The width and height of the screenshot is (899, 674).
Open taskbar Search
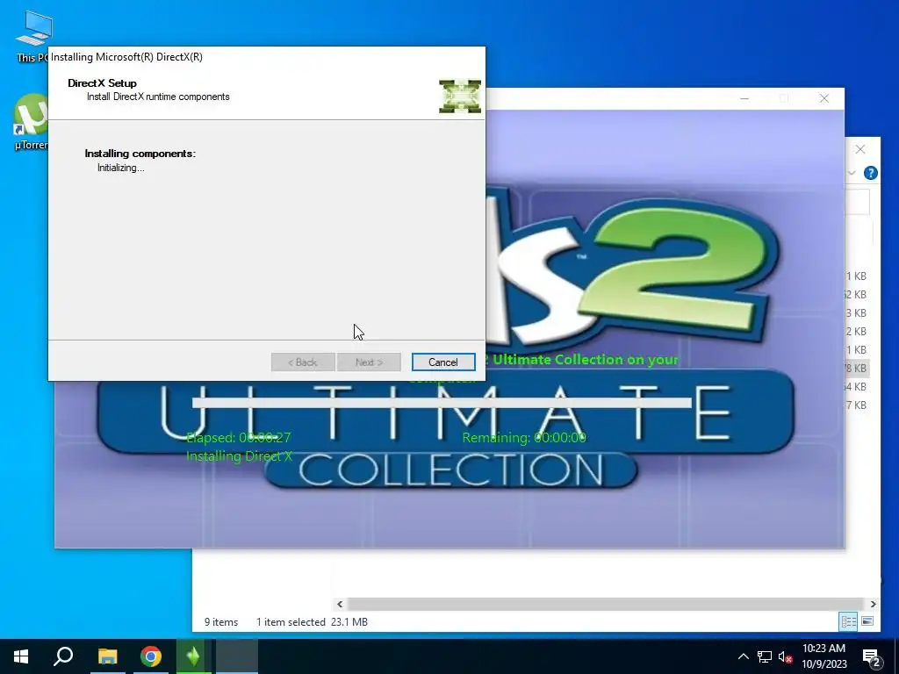(63, 656)
